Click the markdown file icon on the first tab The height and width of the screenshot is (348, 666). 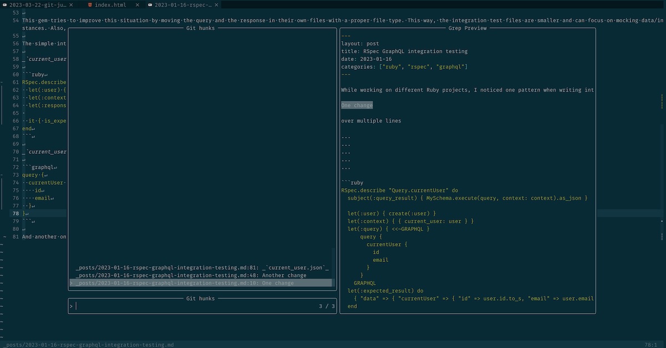pos(5,4)
